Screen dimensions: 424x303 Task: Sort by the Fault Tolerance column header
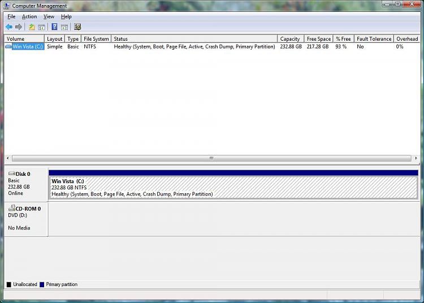[x=374, y=38]
